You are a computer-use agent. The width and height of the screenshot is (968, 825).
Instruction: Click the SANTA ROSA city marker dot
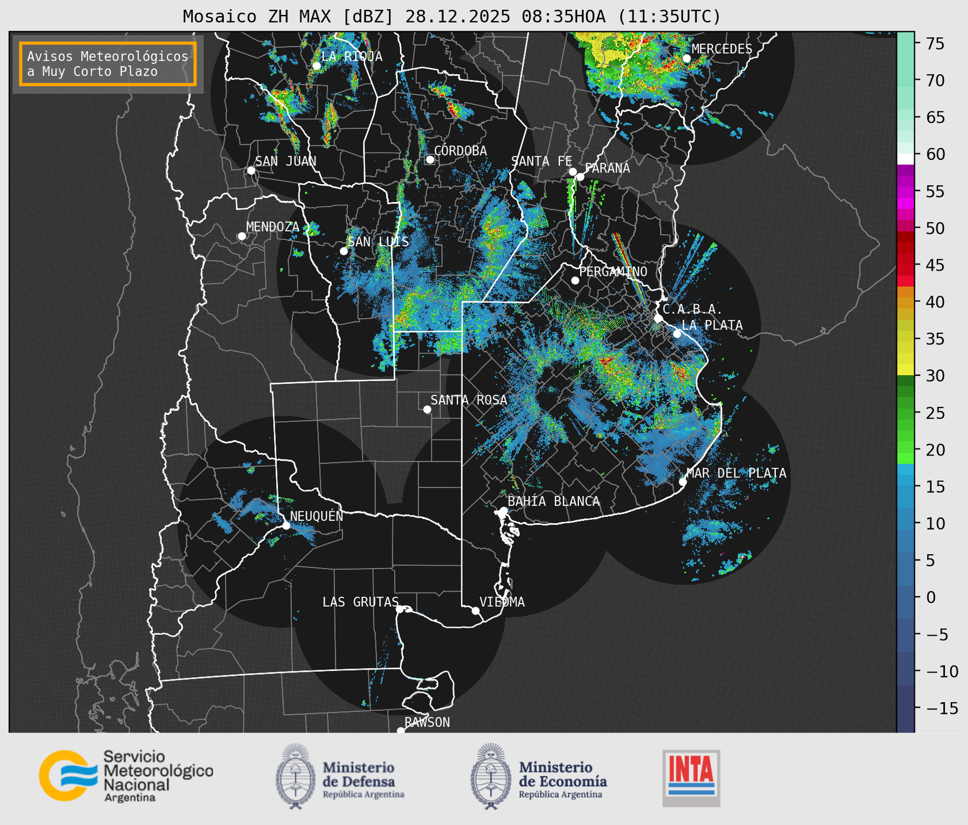[427, 409]
